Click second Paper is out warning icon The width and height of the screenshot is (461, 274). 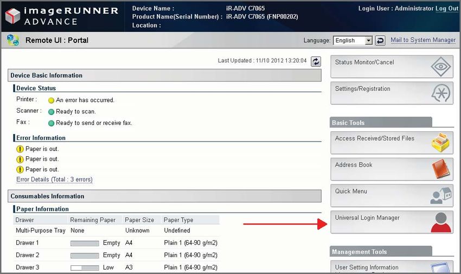tap(20, 160)
